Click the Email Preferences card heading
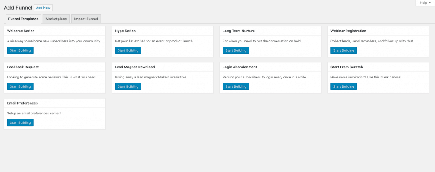Viewport: 435px width, 172px height. [x=23, y=103]
